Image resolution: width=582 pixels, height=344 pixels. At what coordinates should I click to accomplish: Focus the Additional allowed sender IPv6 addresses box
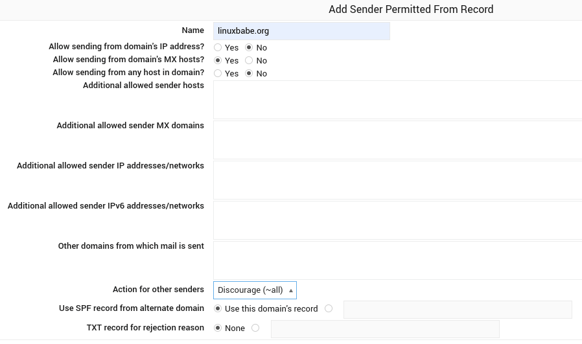point(397,220)
